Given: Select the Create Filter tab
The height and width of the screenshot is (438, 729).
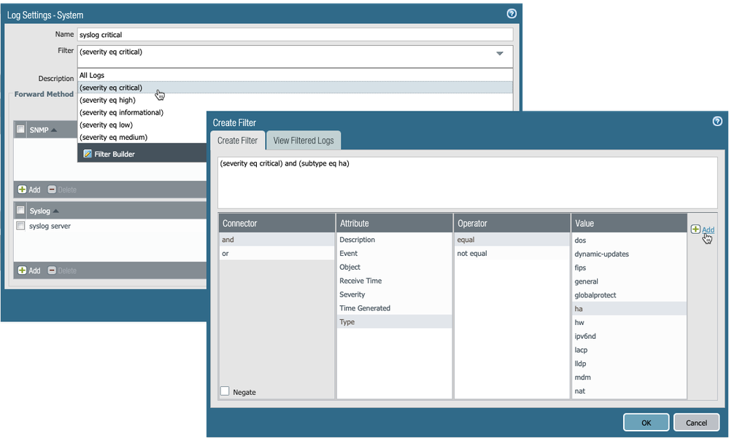Looking at the screenshot, I should (237, 140).
